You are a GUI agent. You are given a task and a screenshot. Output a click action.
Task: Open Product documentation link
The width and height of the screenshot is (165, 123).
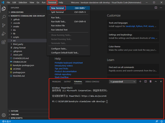(66, 71)
